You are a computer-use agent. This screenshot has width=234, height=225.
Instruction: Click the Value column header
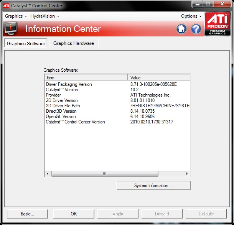coord(159,77)
